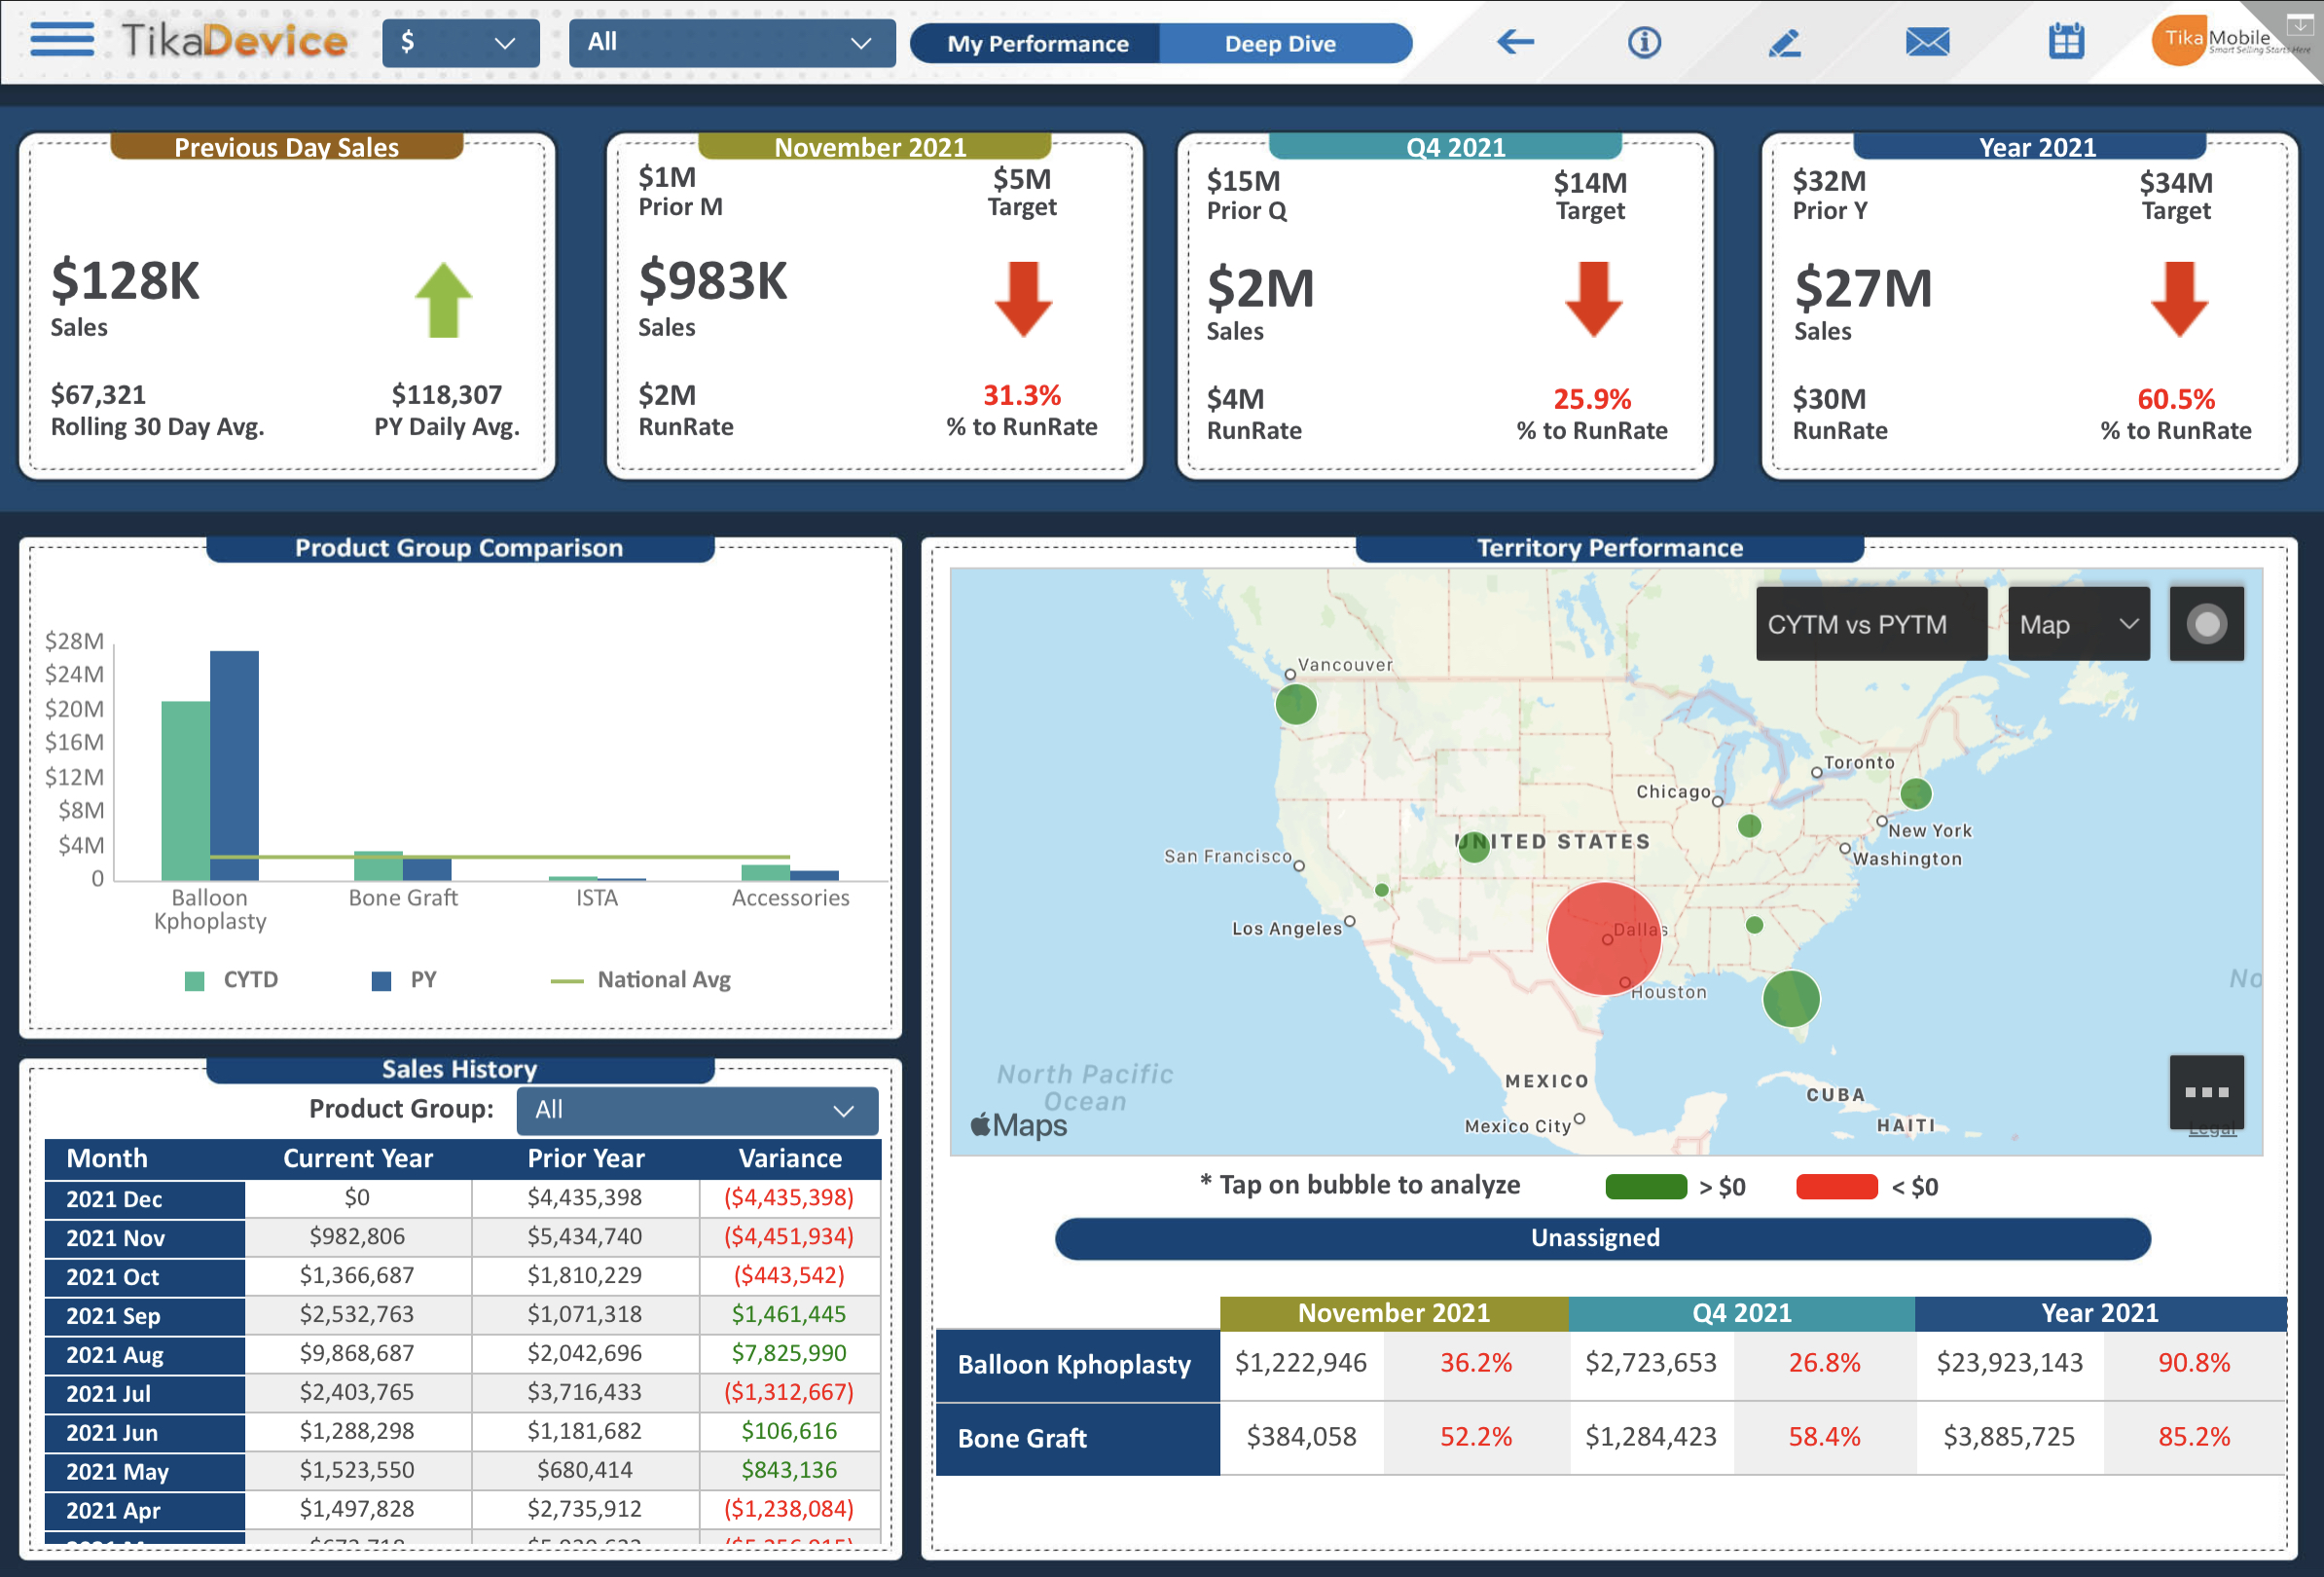This screenshot has height=1577, width=2324.
Task: Click the three-dots map options button
Action: pyautogui.click(x=2206, y=1092)
